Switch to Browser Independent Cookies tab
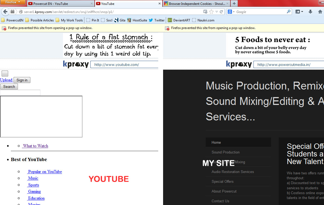The height and width of the screenshot is (205, 324). click(x=196, y=4)
